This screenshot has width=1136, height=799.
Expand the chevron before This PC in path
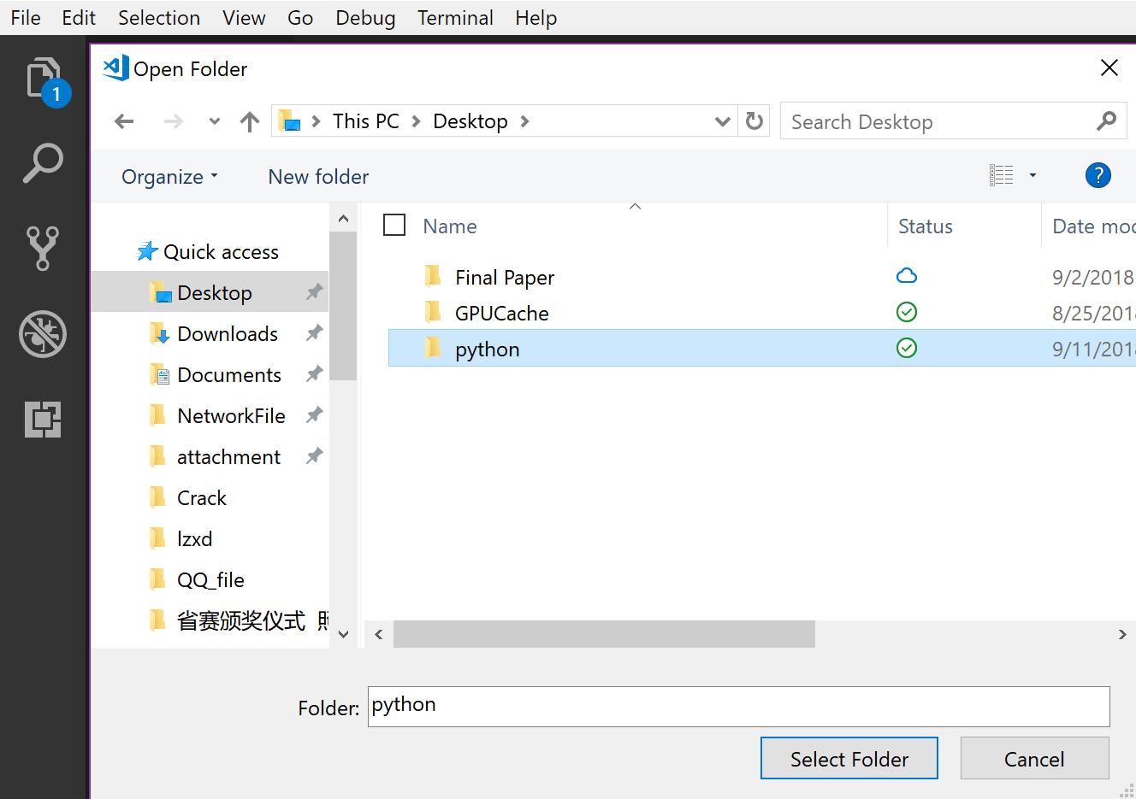317,121
